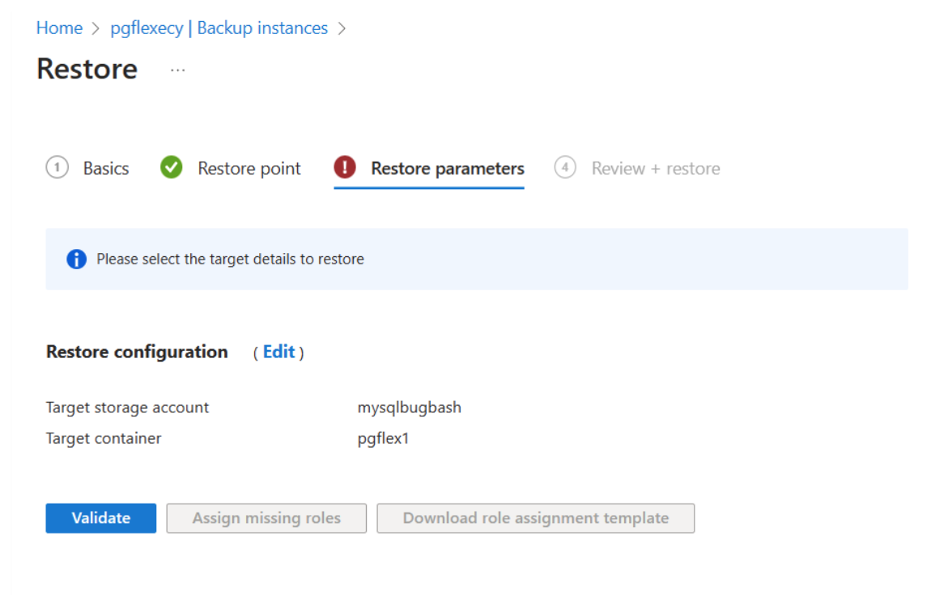This screenshot has width=931, height=595.
Task: Open pgflexecy | Backup instances breadcrumb
Action: pyautogui.click(x=219, y=27)
